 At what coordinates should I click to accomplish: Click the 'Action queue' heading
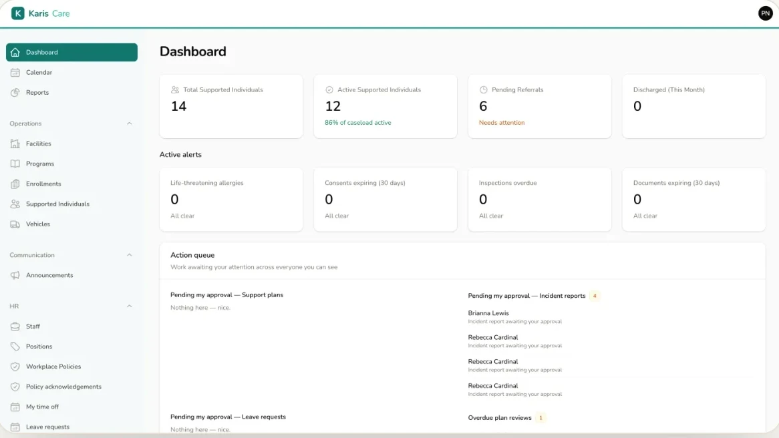click(192, 255)
